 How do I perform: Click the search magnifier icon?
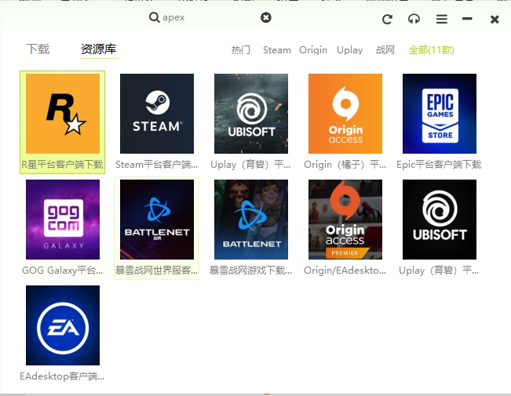154,17
